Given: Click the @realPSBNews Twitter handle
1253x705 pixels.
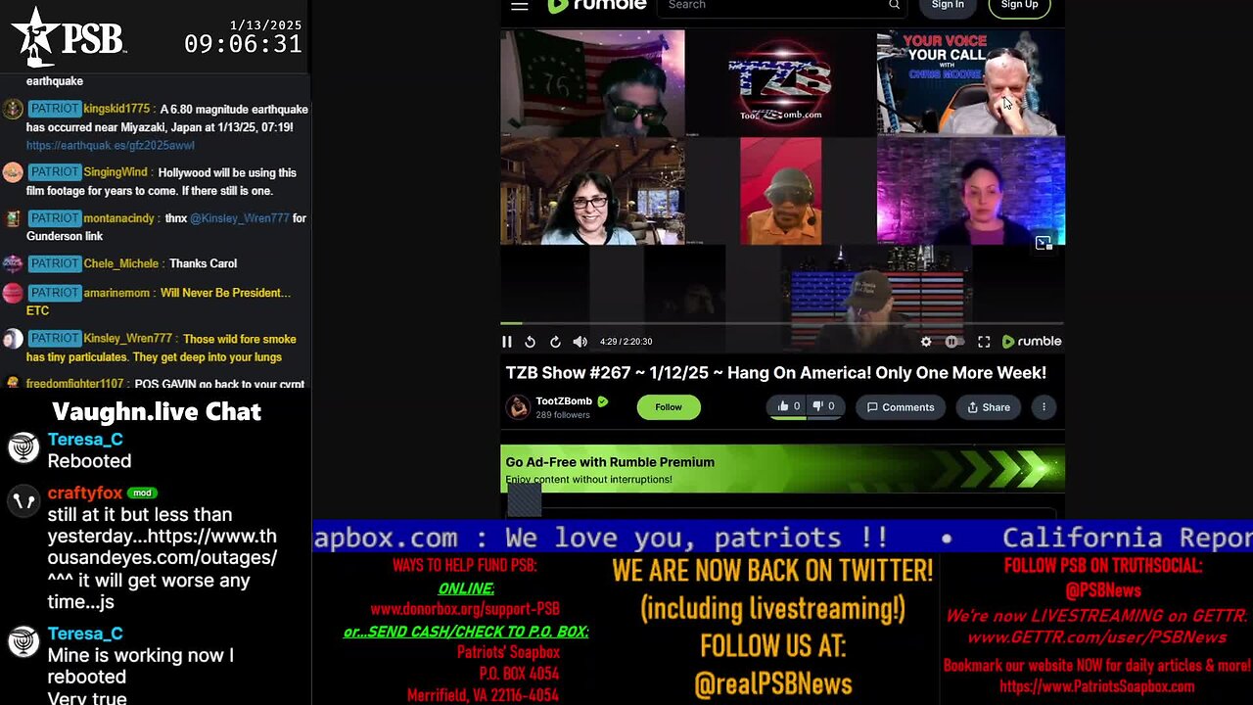Looking at the screenshot, I should (772, 684).
